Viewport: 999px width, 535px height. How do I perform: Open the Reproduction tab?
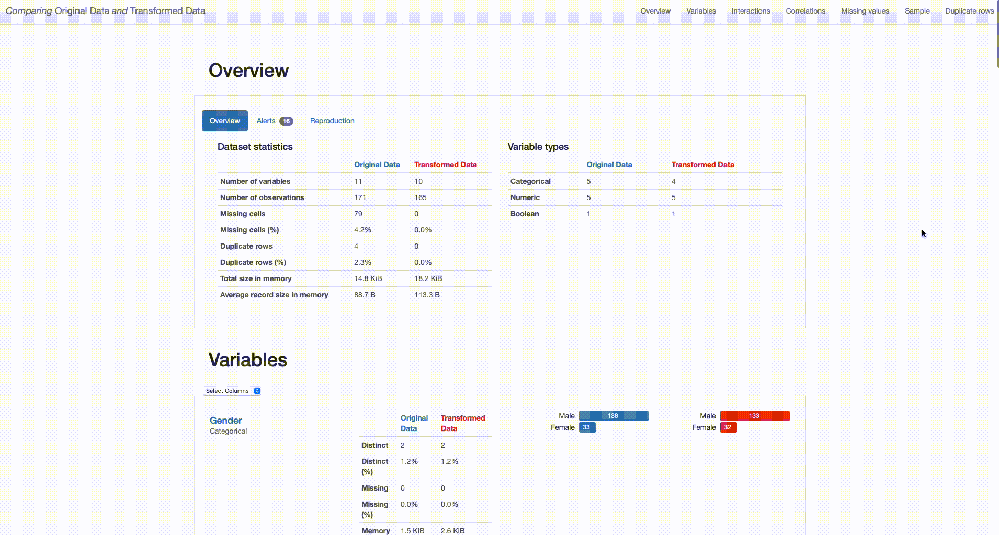point(332,121)
